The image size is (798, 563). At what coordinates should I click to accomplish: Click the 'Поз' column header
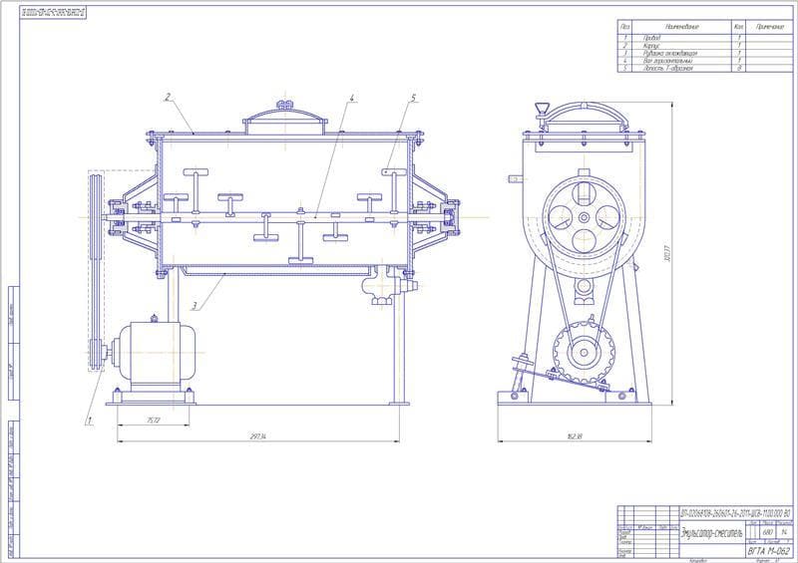click(x=625, y=27)
